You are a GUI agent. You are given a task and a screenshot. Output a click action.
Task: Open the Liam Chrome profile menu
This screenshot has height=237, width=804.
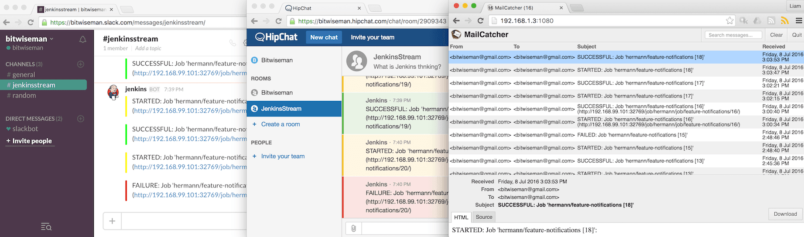pyautogui.click(x=795, y=6)
